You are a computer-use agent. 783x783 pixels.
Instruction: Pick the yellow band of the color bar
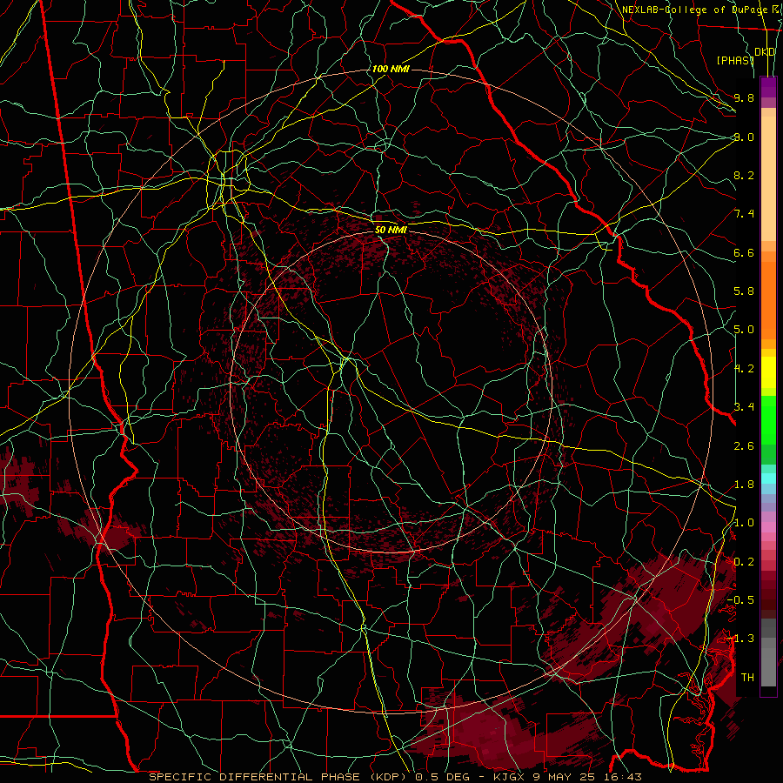pyautogui.click(x=768, y=372)
